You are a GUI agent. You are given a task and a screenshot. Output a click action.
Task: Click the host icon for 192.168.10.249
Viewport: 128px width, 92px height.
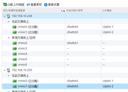8,16
